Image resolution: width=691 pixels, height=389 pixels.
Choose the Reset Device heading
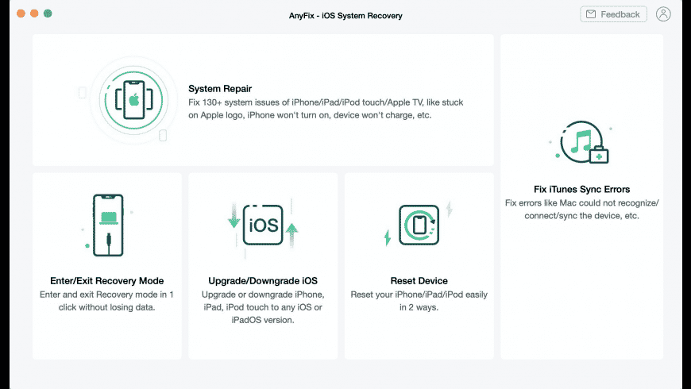(x=419, y=280)
